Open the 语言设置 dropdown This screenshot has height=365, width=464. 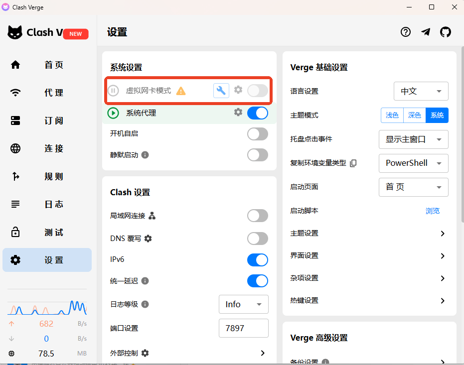(x=421, y=91)
